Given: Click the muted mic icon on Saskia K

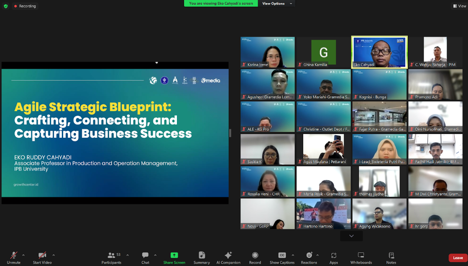Looking at the screenshot, I should (x=244, y=162).
